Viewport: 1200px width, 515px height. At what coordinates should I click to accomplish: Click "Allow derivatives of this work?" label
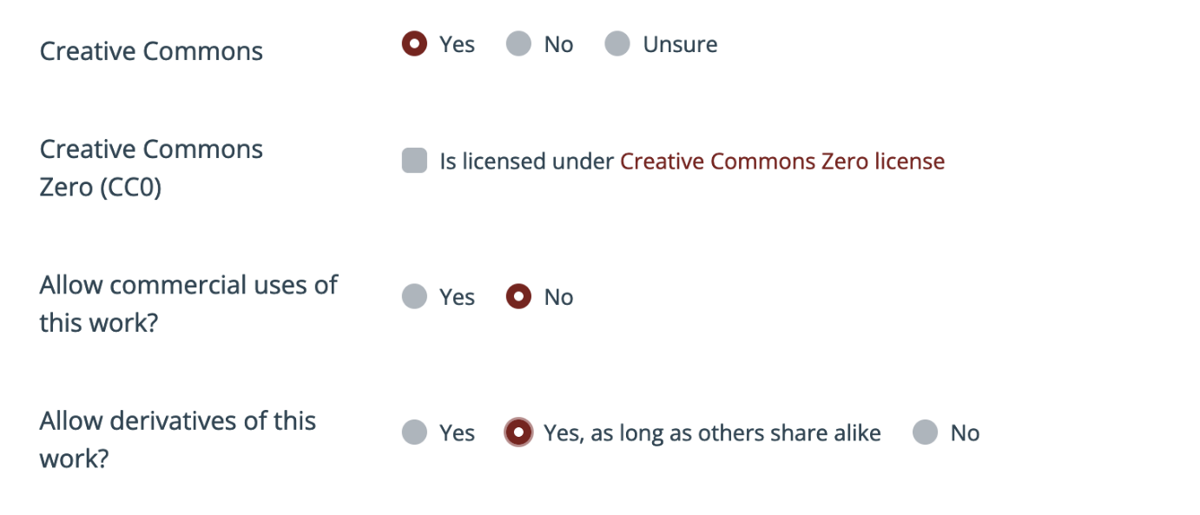(177, 439)
